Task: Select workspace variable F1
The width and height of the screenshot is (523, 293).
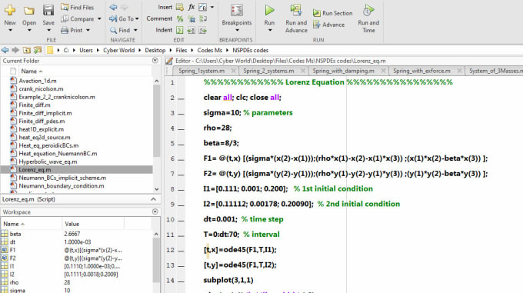Action: pyautogui.click(x=12, y=250)
